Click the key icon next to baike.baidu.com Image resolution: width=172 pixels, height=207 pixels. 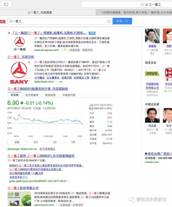coord(61,82)
